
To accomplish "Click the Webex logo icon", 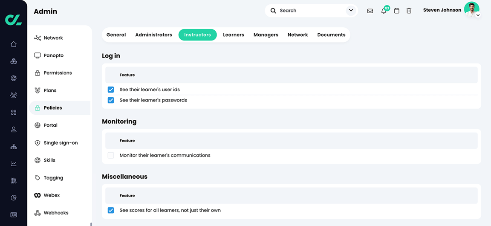I will (38, 195).
